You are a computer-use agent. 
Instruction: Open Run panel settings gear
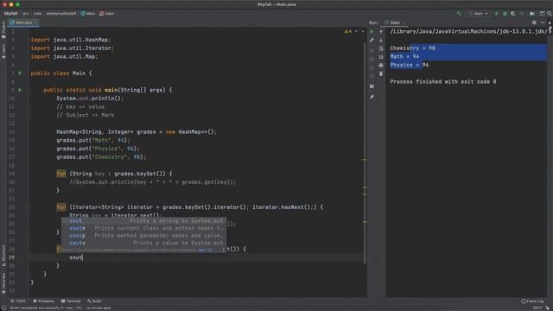(x=534, y=22)
